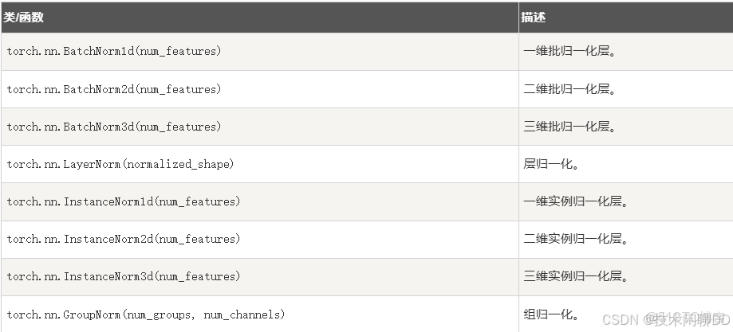
Task: Click the 三维实例归一化层 description cell
Action: [x=577, y=276]
